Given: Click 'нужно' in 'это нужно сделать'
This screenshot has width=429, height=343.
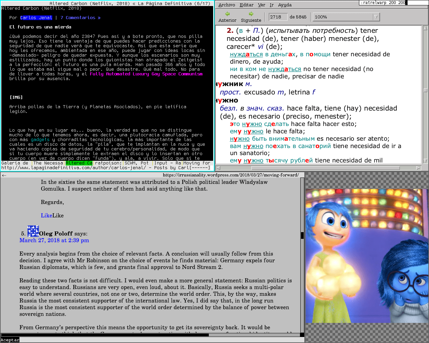Looking at the screenshot, I should (x=252, y=124).
